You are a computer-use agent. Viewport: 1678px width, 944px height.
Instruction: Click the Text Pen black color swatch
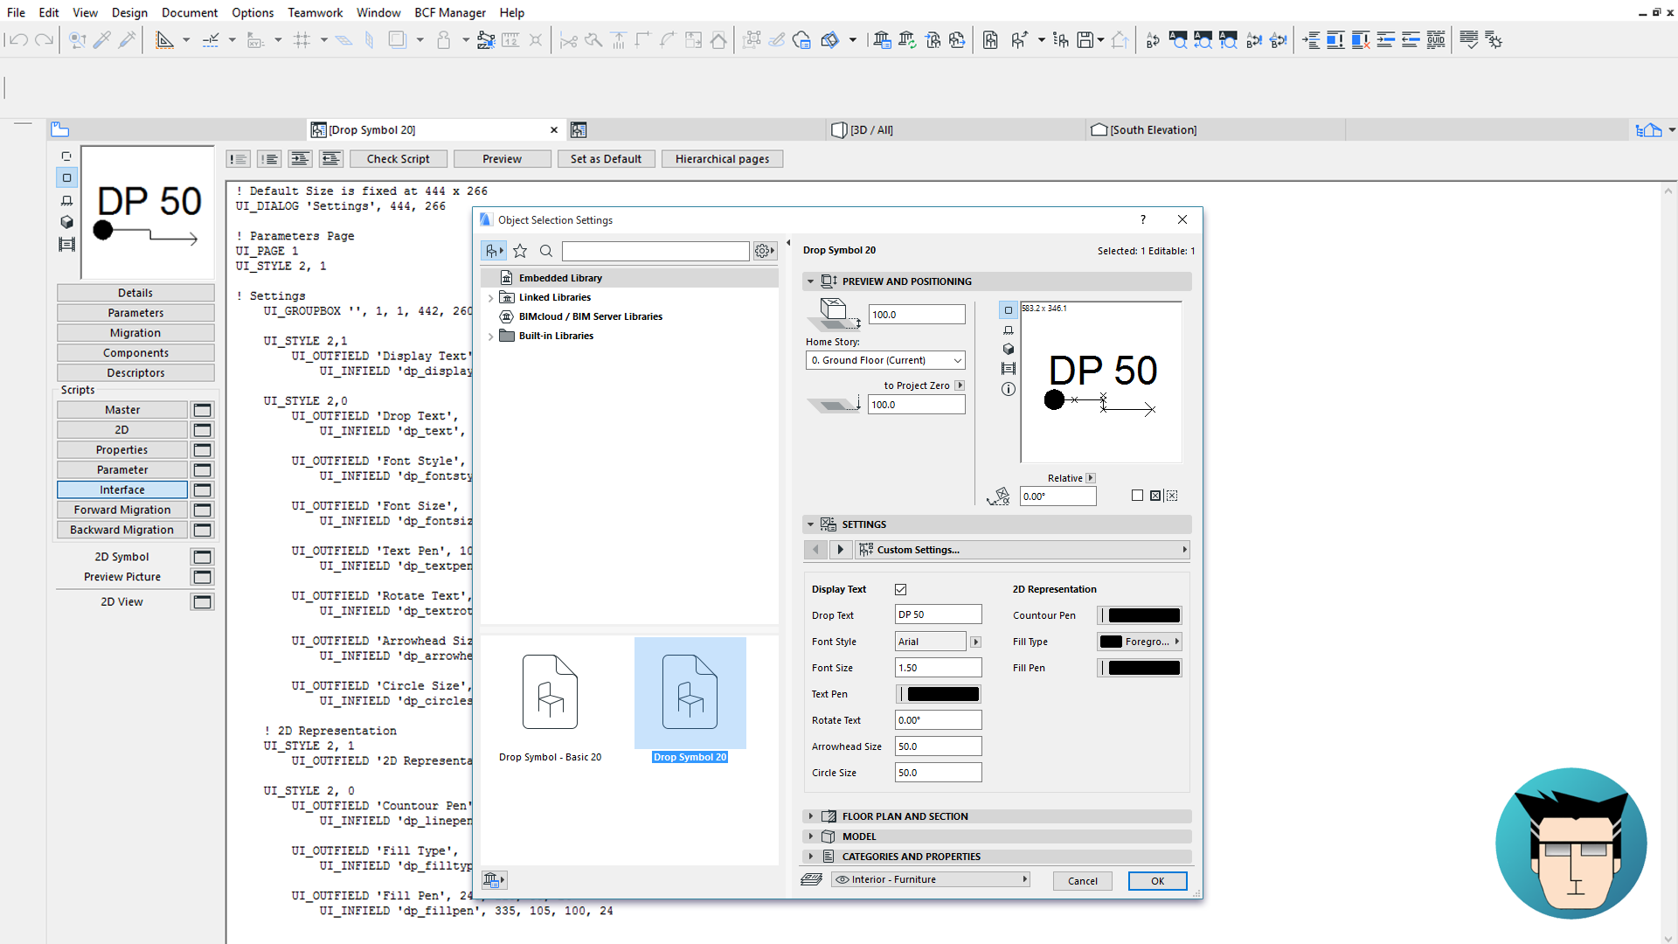pyautogui.click(x=943, y=694)
